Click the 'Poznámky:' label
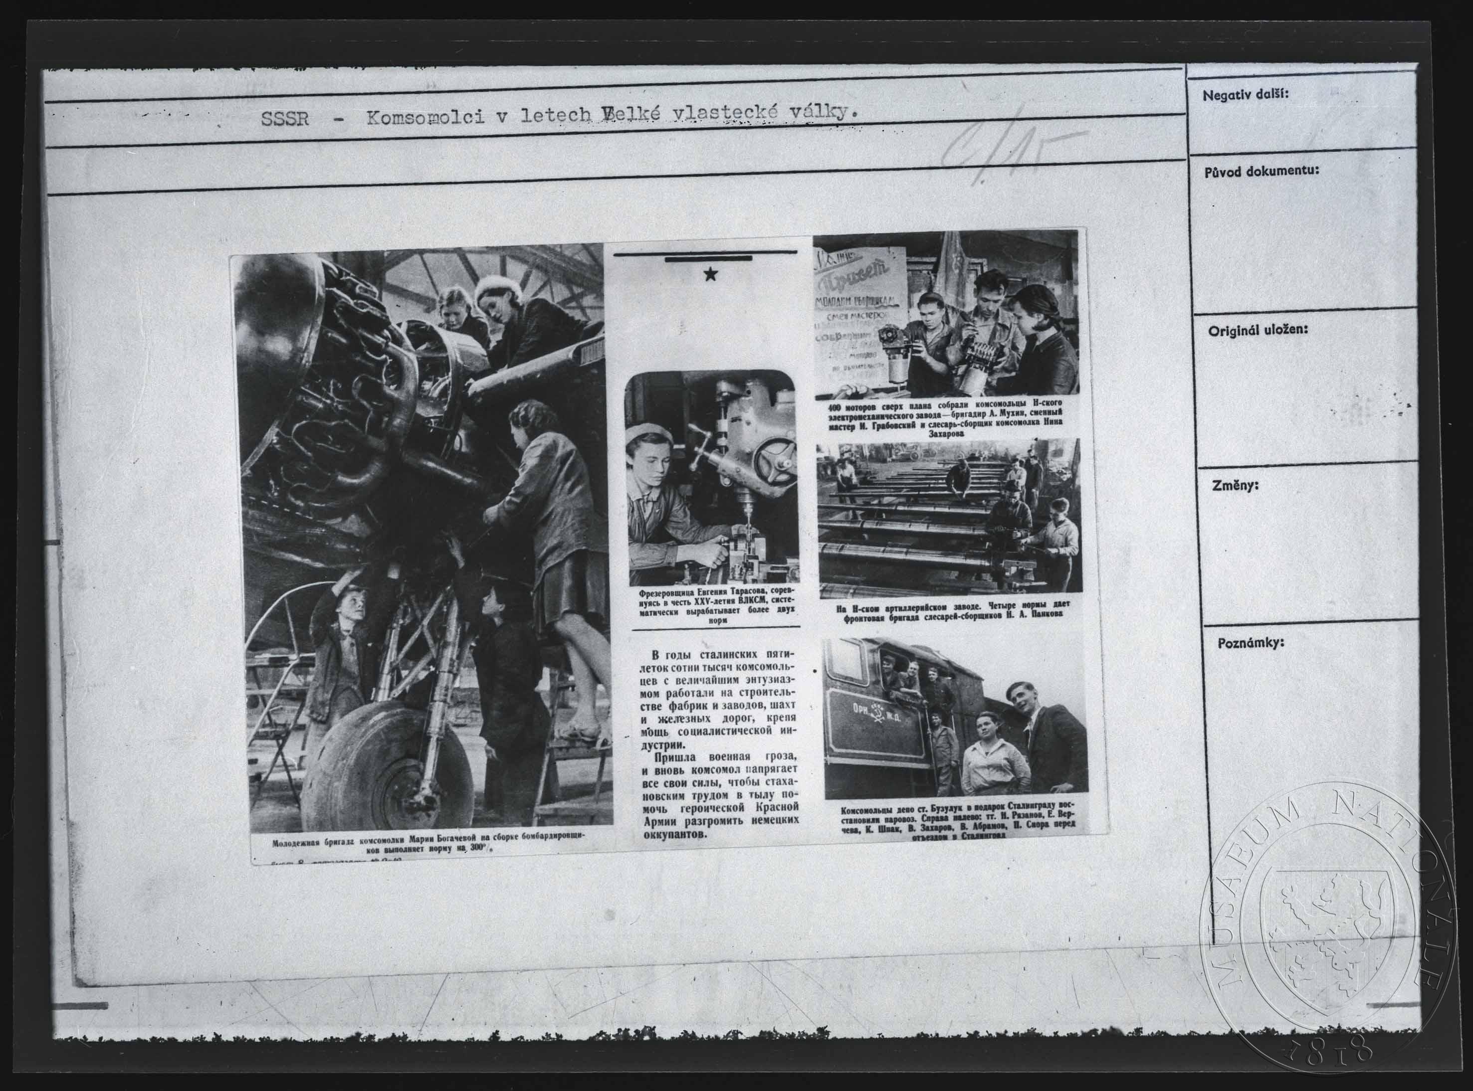Image resolution: width=1473 pixels, height=1091 pixels. click(x=1251, y=643)
